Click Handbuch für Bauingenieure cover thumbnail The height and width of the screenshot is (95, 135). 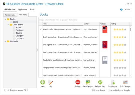105,29
